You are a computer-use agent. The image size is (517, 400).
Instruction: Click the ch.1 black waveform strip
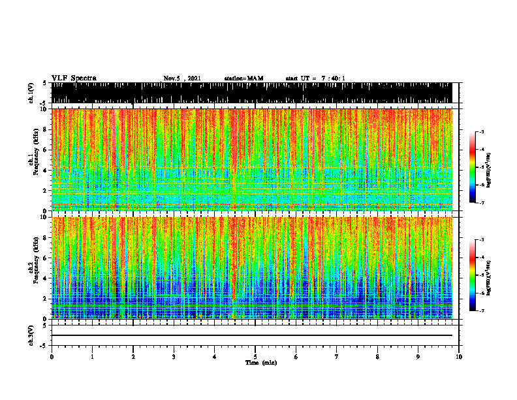(x=251, y=93)
